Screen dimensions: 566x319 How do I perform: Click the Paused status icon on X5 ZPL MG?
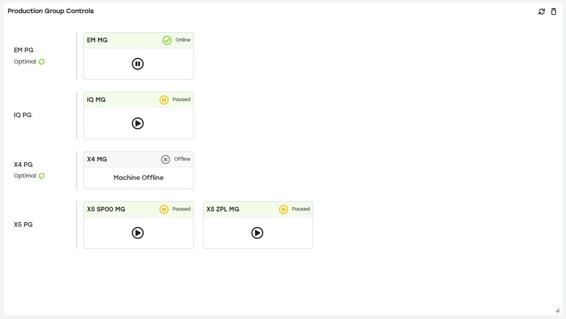tap(283, 209)
